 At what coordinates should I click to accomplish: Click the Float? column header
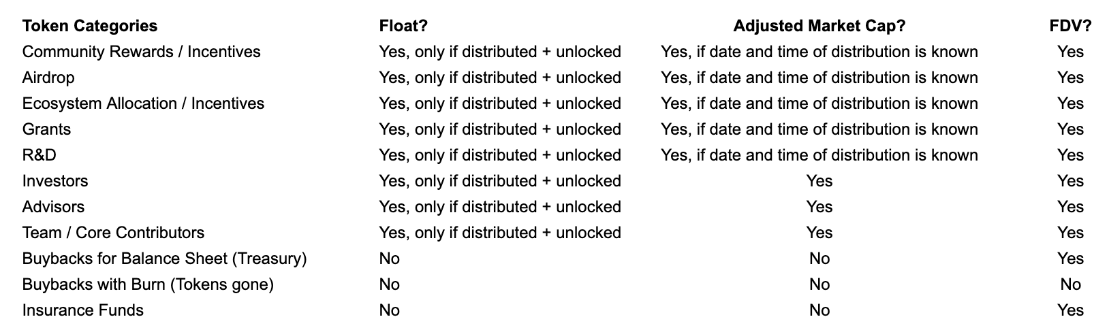pyautogui.click(x=403, y=26)
